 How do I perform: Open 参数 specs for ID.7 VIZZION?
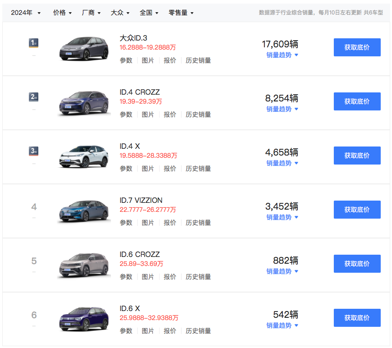click(x=126, y=223)
